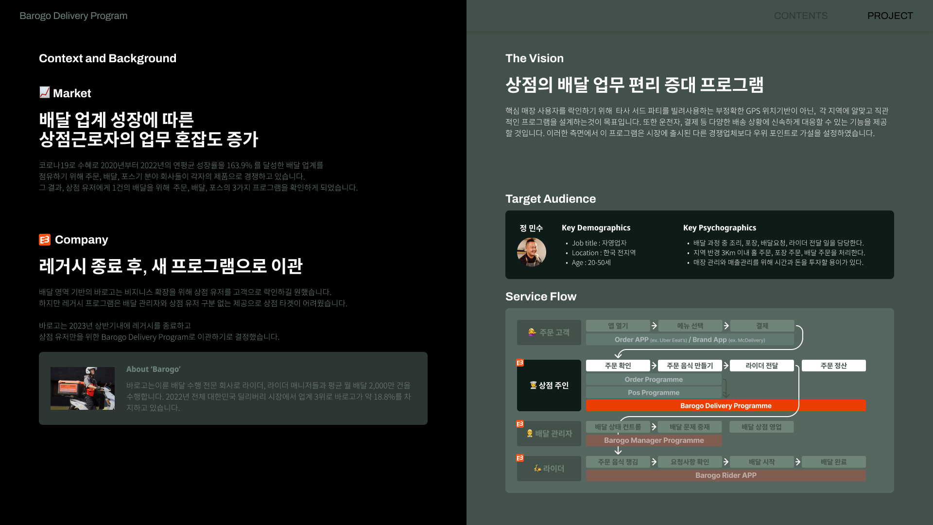Click the scooter emoji next to 라이더
This screenshot has width=933, height=525.
coord(537,469)
